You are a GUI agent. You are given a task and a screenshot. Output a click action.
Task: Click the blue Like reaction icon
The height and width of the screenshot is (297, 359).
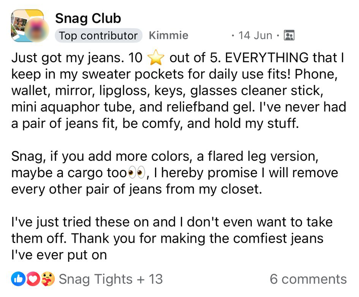pyautogui.click(x=17, y=279)
